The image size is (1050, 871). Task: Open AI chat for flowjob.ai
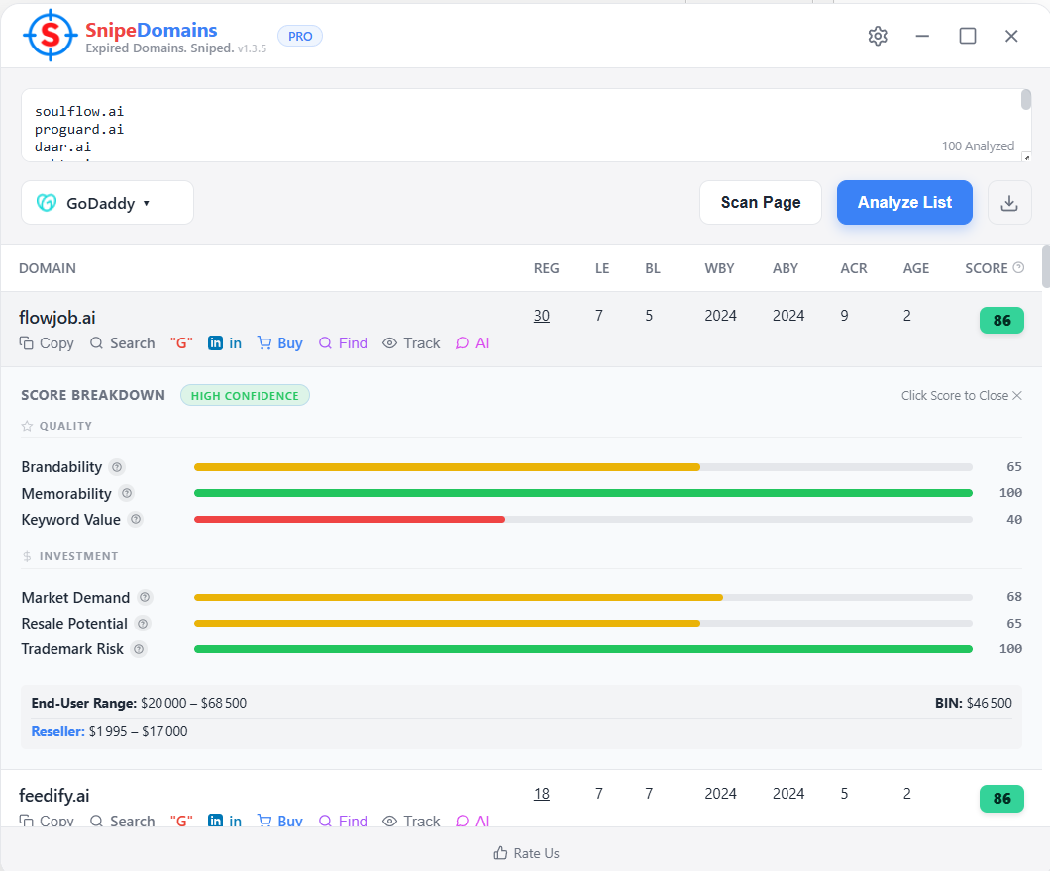tap(472, 343)
